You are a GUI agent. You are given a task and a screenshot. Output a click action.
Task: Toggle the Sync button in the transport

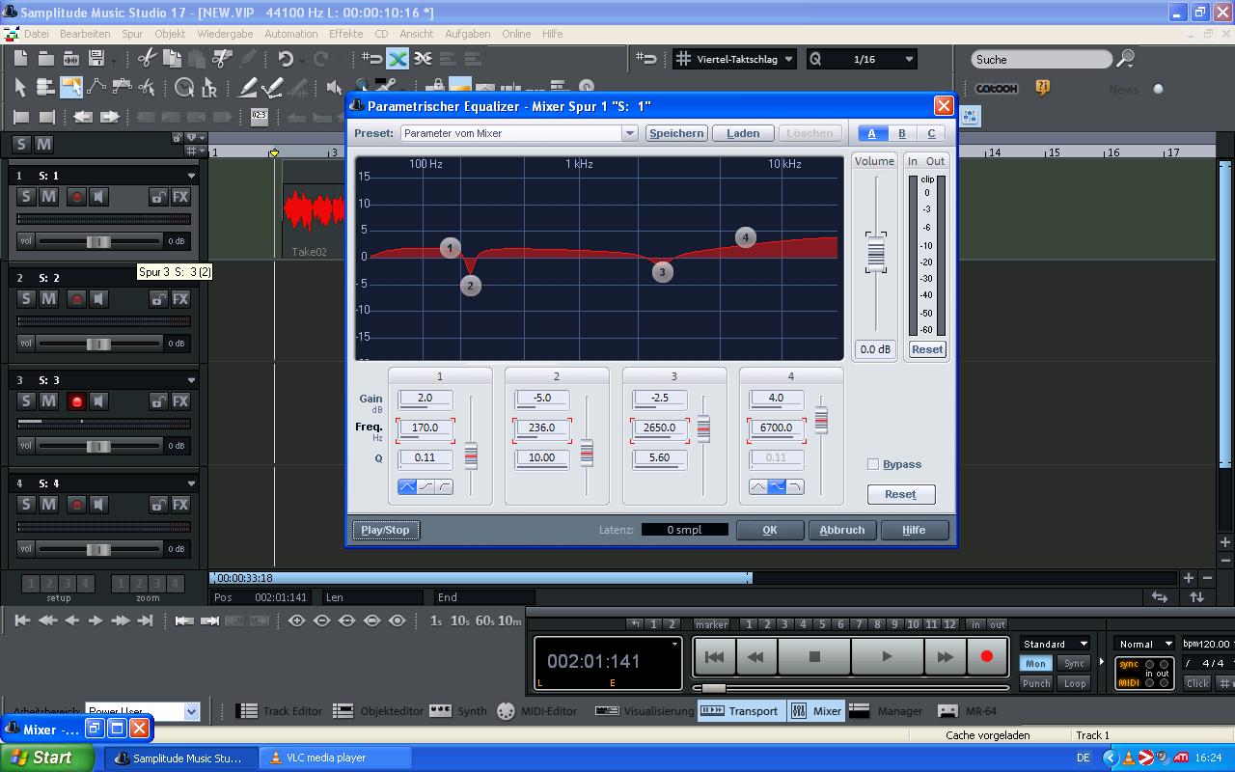click(x=1074, y=663)
